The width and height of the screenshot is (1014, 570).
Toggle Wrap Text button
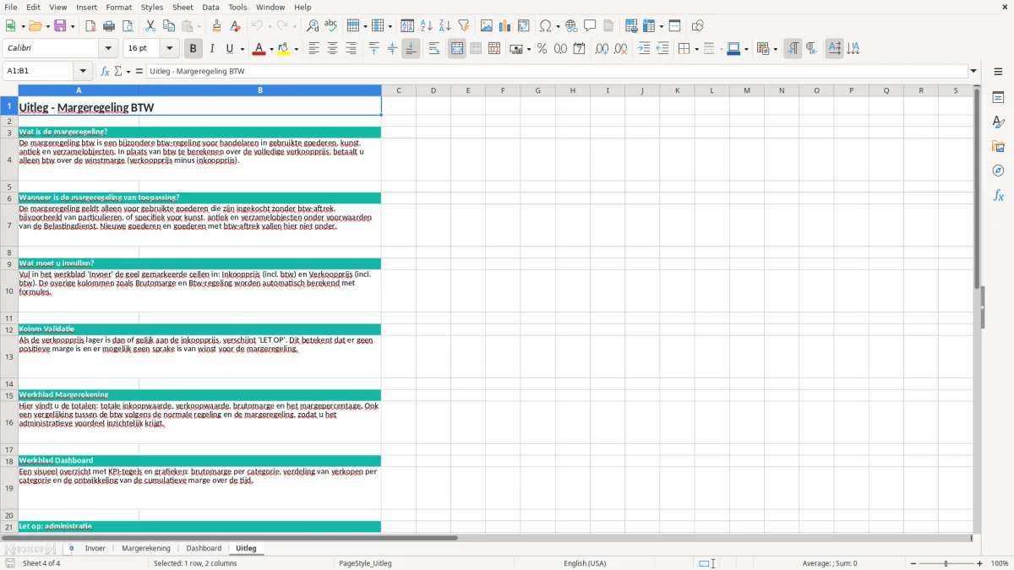tap(434, 49)
